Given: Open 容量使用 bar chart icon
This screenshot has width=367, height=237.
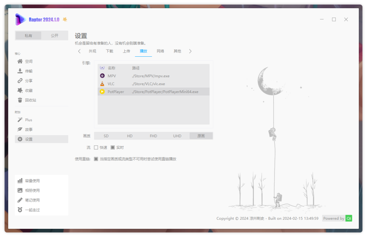Looking at the screenshot, I should pyautogui.click(x=20, y=181).
